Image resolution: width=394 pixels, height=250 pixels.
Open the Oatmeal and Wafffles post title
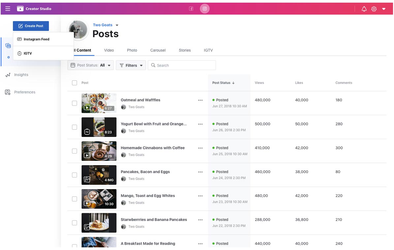140,100
